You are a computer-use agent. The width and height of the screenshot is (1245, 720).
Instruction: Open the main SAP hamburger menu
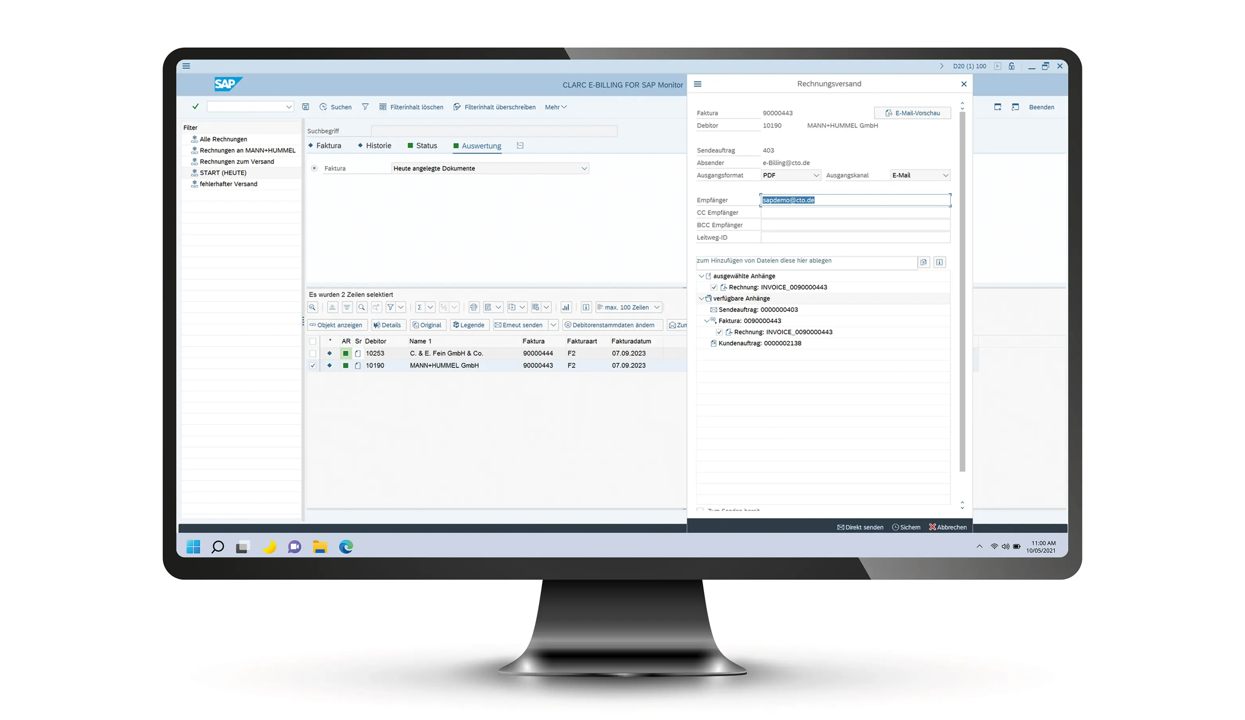pyautogui.click(x=186, y=66)
